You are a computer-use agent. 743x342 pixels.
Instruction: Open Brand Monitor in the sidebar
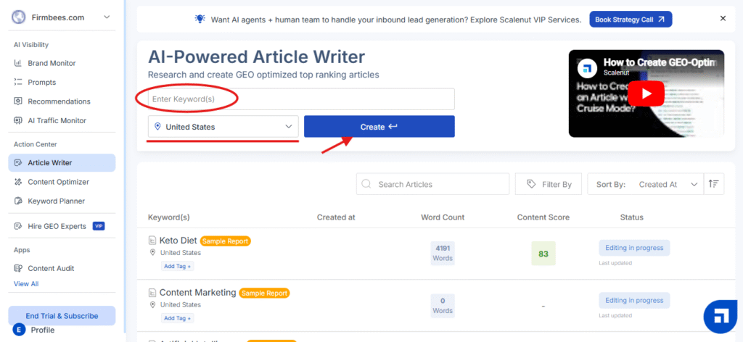pyautogui.click(x=52, y=63)
